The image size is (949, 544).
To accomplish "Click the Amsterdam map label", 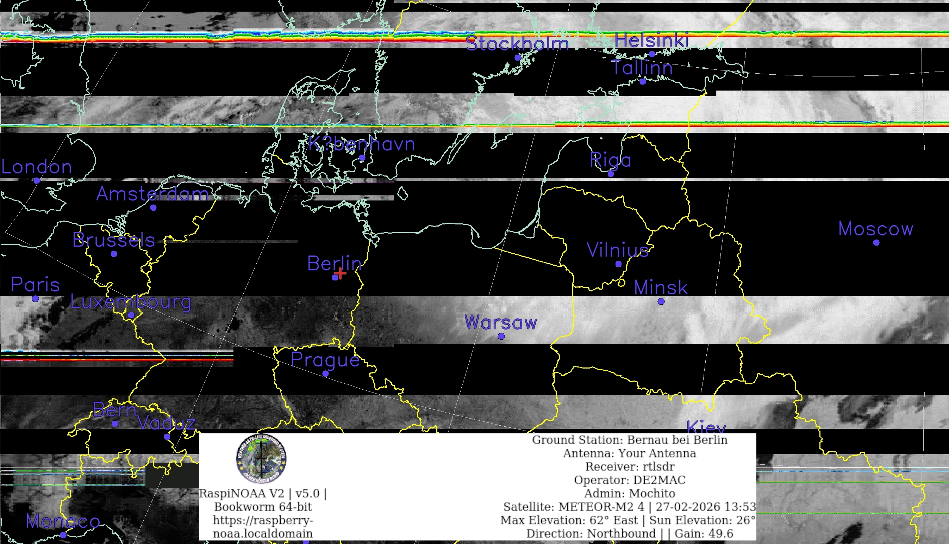I will [153, 194].
